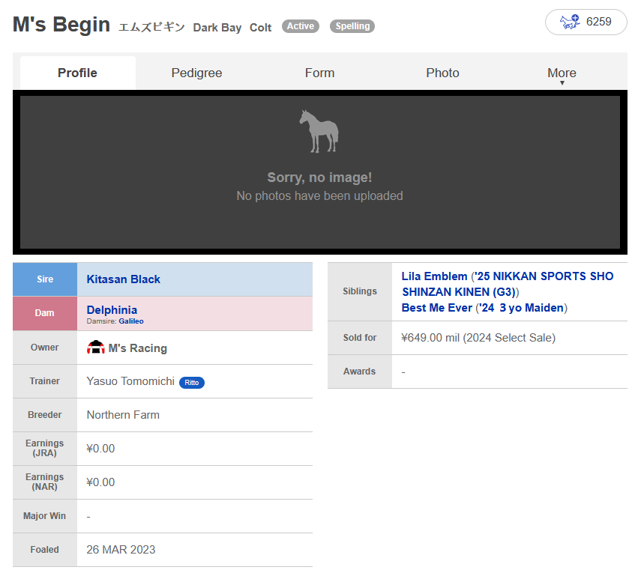Click the Colt sex label
Viewport: 635px width, 576px height.
(260, 28)
